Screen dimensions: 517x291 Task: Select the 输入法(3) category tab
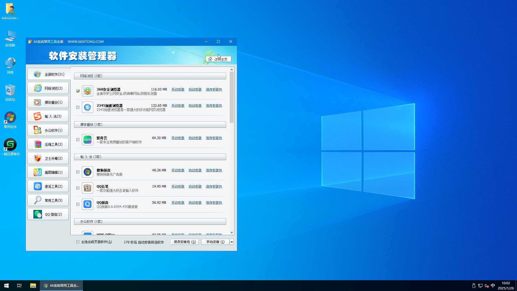[48, 116]
